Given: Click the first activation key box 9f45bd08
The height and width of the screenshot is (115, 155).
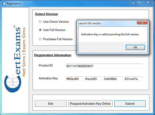Looking at the screenshot, I should (75, 79).
